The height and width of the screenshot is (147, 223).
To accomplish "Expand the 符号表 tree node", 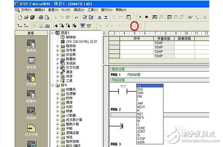I will [x=57, y=50].
